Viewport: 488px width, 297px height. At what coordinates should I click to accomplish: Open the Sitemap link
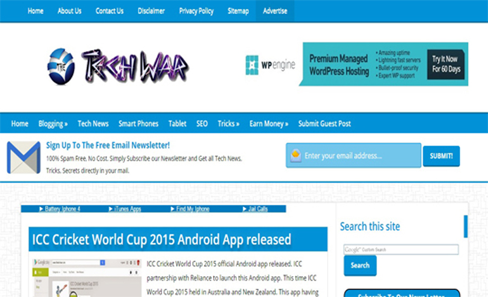point(238,11)
